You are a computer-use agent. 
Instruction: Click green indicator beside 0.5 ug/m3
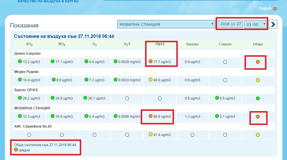click(x=217, y=98)
